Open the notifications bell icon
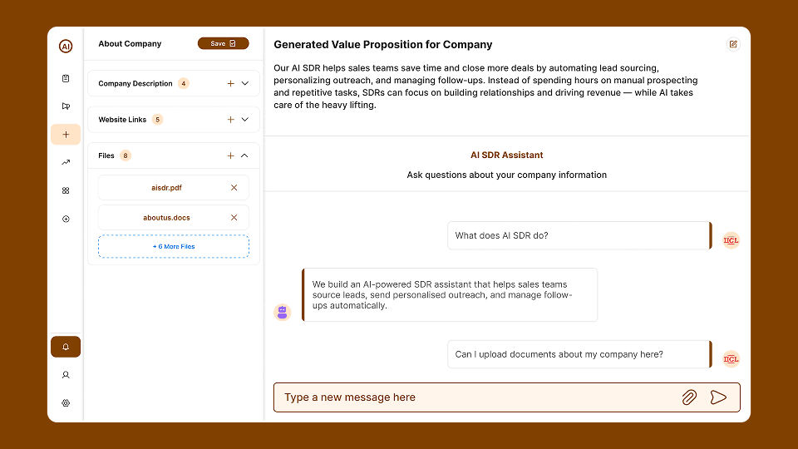 pyautogui.click(x=66, y=347)
